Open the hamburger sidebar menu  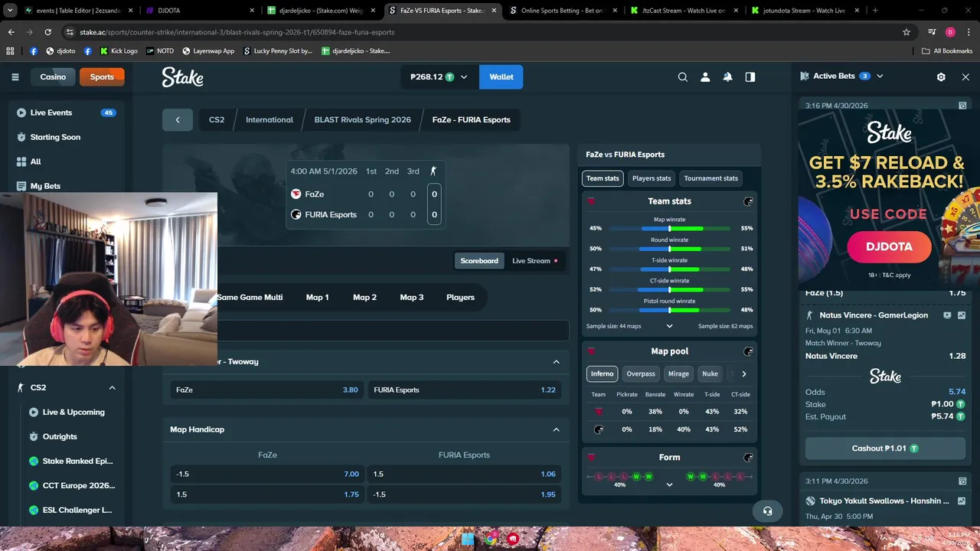click(x=15, y=77)
